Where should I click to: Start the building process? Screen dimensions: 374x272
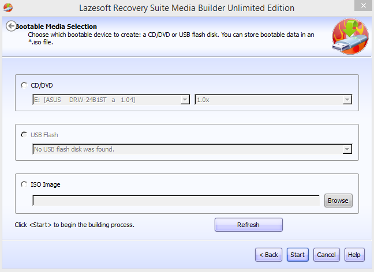click(298, 255)
